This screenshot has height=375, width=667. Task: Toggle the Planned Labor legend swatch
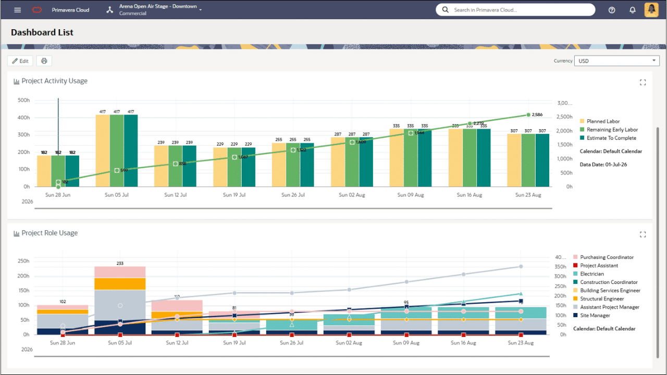click(x=582, y=121)
